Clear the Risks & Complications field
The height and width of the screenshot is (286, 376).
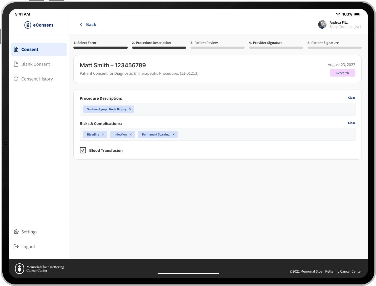coord(352,123)
